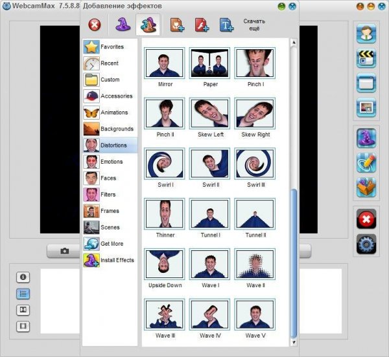Image resolution: width=389 pixels, height=357 pixels.
Task: Click the add text effect icon
Action: tap(226, 25)
